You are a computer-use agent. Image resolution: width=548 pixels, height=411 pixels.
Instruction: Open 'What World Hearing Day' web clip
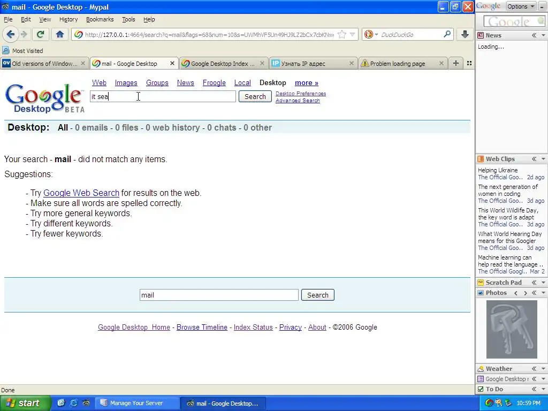[509, 237]
